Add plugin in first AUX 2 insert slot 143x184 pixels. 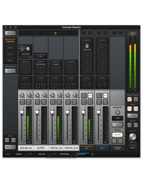(x=102, y=47)
